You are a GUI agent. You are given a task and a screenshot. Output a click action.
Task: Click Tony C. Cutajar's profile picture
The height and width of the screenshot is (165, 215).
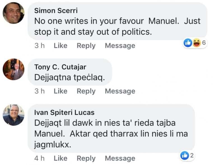(x=13, y=69)
